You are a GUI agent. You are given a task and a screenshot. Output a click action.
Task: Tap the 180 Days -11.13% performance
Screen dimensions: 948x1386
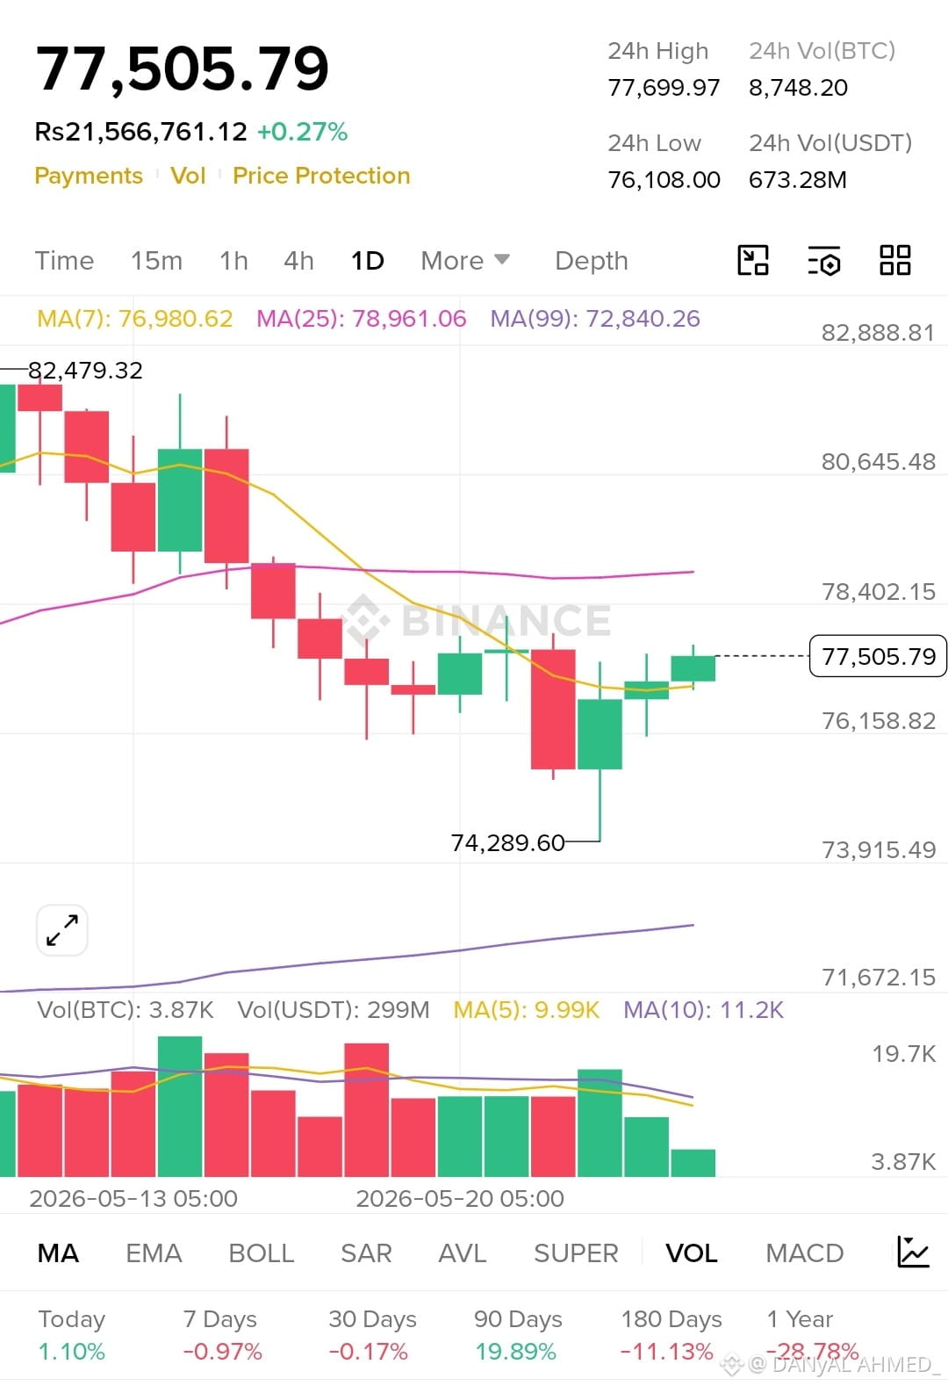(671, 1335)
